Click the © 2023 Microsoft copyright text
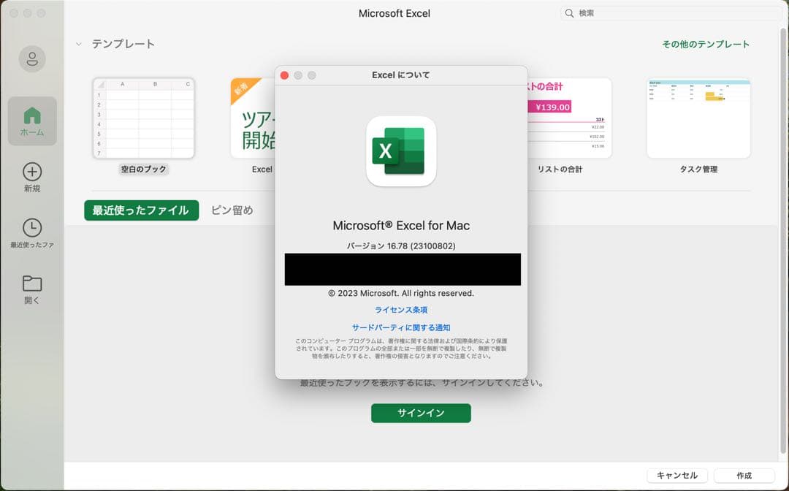The width and height of the screenshot is (789, 491). click(x=401, y=293)
